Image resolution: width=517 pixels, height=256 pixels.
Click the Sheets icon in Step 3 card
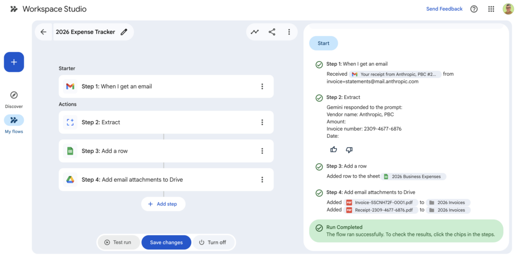click(x=70, y=151)
